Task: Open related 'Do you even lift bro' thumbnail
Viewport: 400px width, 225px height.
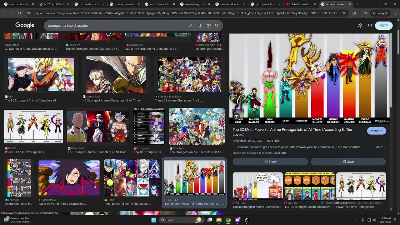Action: (258, 186)
